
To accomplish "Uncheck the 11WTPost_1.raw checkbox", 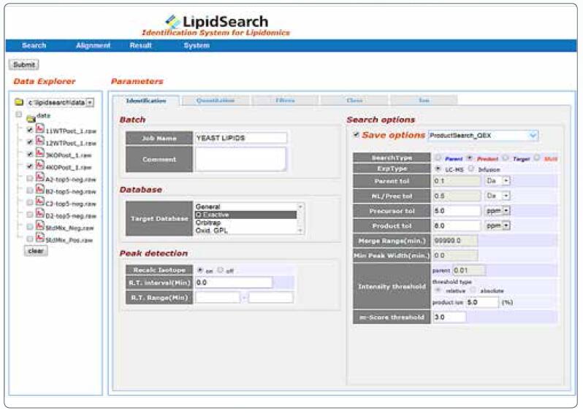I will 30,130.
